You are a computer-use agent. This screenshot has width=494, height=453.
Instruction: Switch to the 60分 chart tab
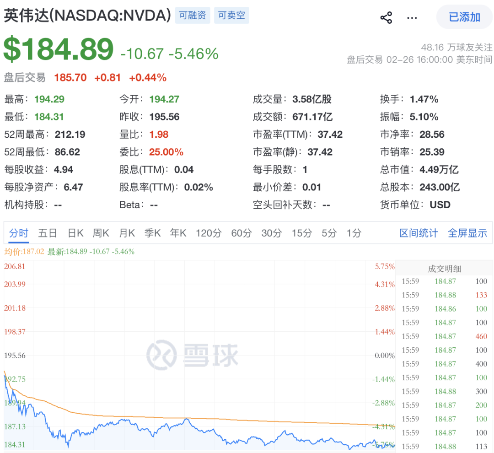[242, 233]
